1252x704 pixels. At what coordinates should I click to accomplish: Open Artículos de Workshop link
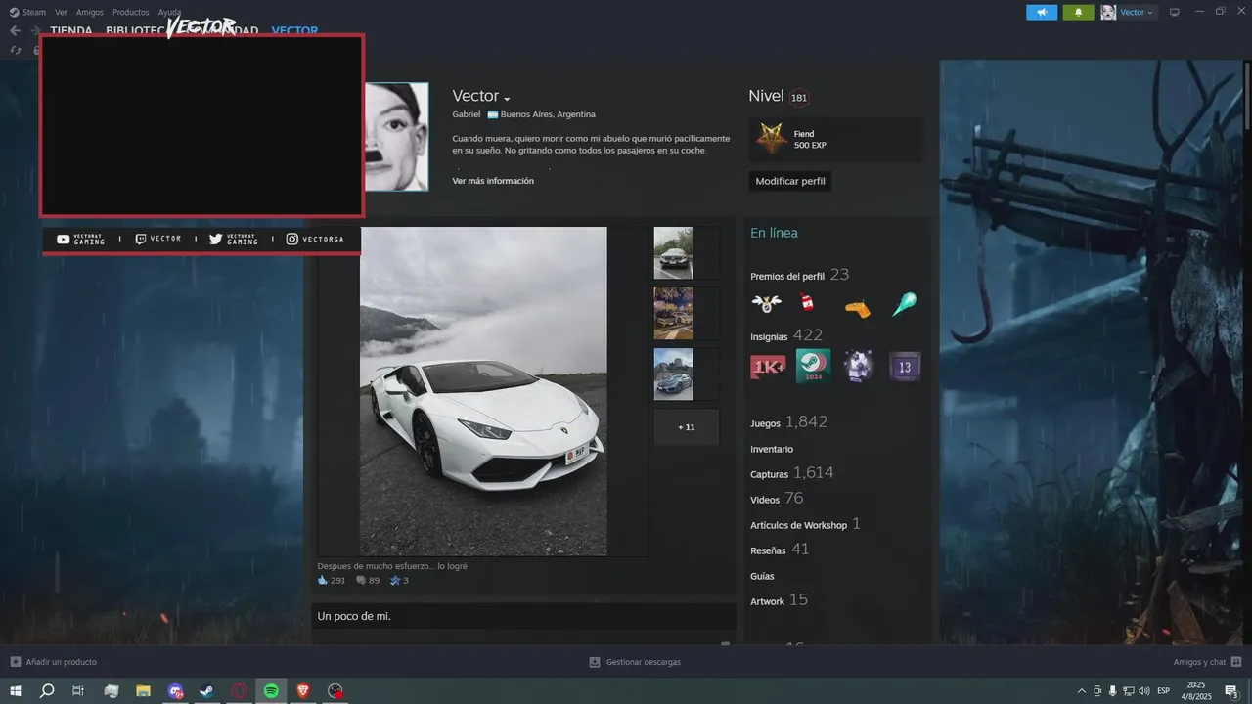pyautogui.click(x=805, y=524)
